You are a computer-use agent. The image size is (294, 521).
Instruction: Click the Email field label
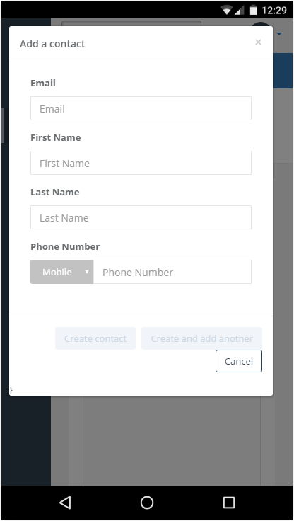coord(43,83)
